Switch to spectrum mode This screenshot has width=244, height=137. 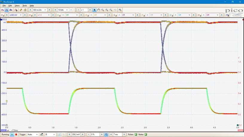coord(11,10)
